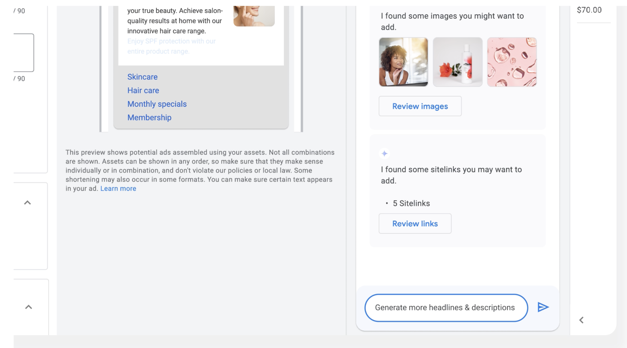Click the 'Skincare' sitelink navigation item
Viewport: 627px width, 348px height.
[142, 77]
